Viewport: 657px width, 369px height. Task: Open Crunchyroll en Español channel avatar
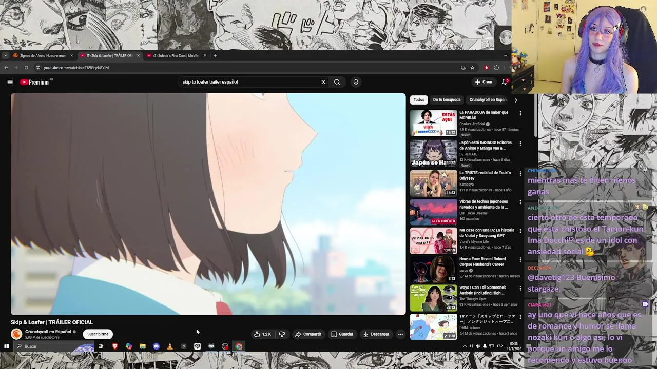pos(16,334)
